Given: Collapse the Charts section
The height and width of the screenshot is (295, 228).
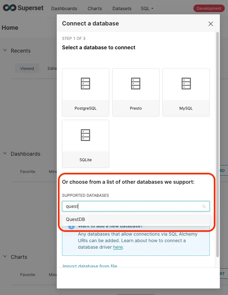Looking at the screenshot, I should (5, 257).
